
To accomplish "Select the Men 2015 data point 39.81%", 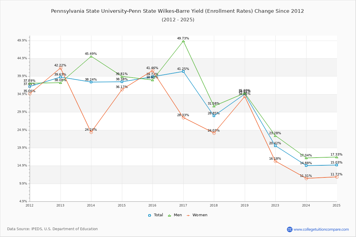I will 122,76.
